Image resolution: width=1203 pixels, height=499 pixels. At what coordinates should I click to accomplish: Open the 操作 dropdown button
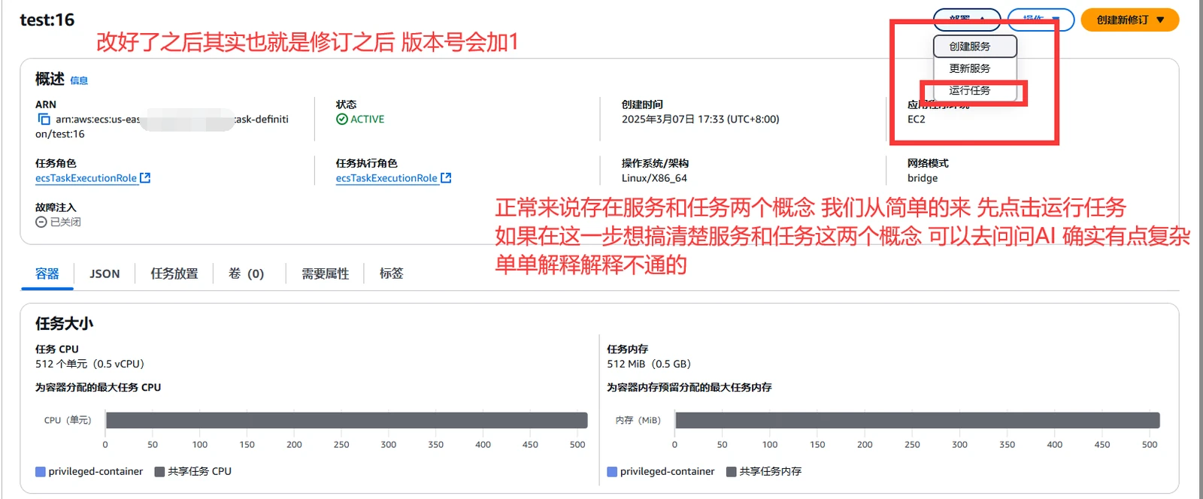[x=1041, y=20]
